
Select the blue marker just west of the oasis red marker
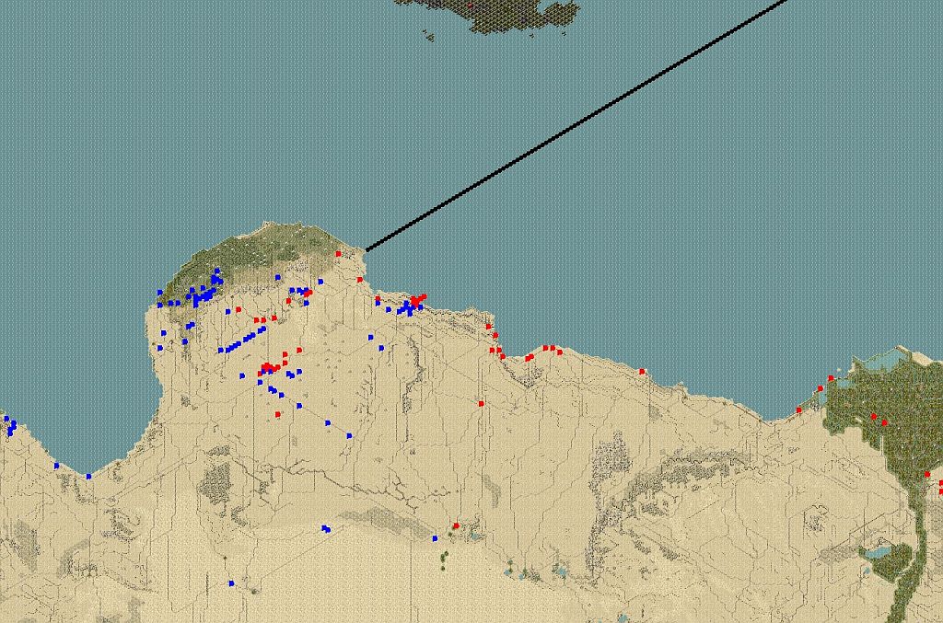coord(435,538)
